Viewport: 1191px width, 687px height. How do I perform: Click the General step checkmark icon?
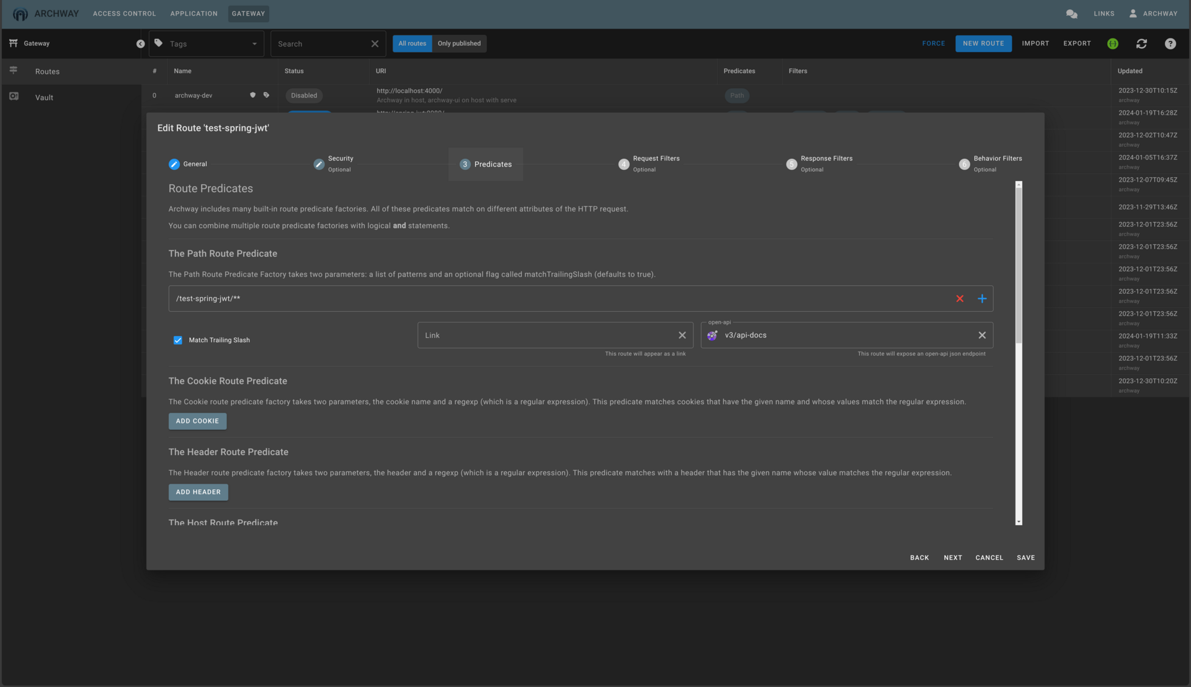coord(174,164)
